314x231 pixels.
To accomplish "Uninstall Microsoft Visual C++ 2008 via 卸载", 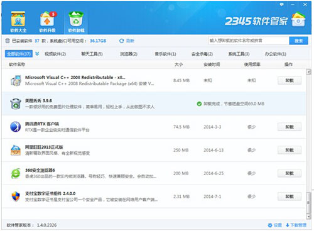I will [x=290, y=80].
